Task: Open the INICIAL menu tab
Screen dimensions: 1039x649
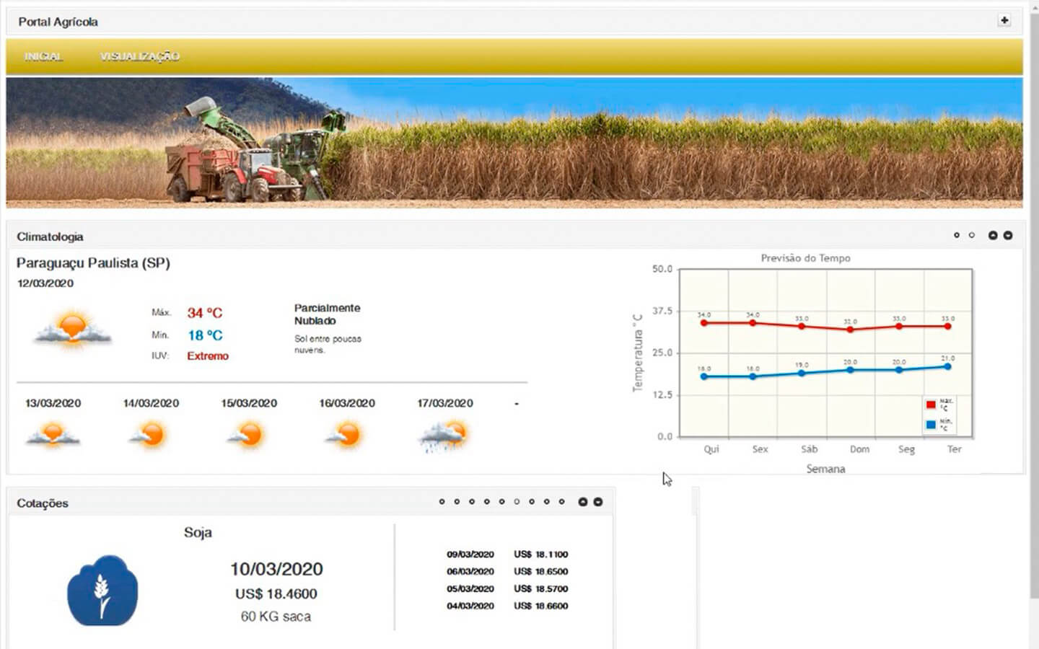Action: coord(43,56)
